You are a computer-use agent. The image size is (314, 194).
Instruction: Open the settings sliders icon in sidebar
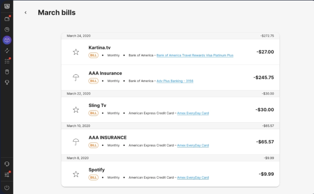[x=7, y=175]
